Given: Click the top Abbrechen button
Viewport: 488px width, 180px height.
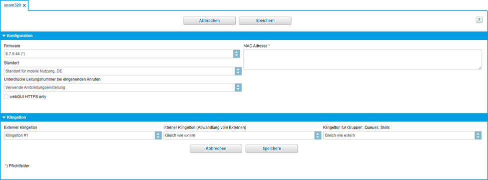Looking at the screenshot, I should pos(209,20).
